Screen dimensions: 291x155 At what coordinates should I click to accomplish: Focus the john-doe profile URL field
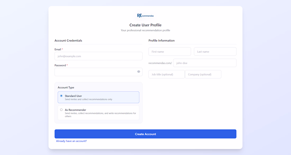[x=205, y=63]
